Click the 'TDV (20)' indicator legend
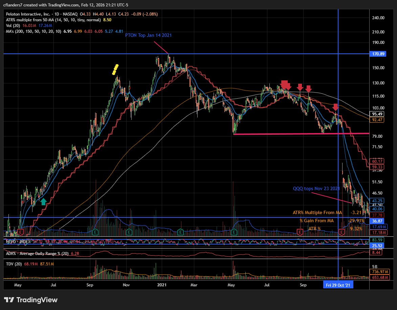Image resolution: width=397 pixels, height=310 pixels. pos(14,264)
